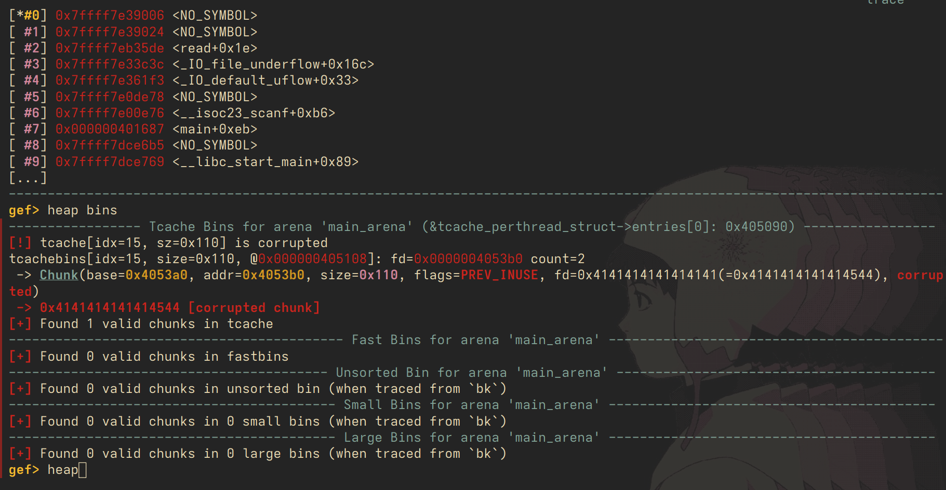This screenshot has width=946, height=490.
Task: Click the tcache fd address 0x00000004053b0
Action: pyautogui.click(x=468, y=259)
